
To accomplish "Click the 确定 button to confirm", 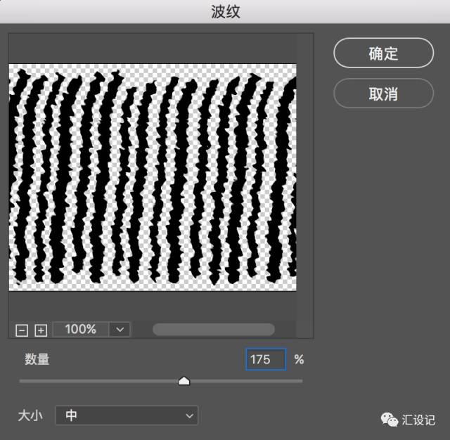I will (383, 53).
